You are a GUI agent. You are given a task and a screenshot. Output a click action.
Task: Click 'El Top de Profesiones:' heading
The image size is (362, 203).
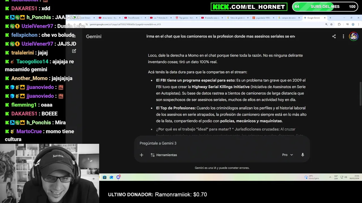click(176, 108)
